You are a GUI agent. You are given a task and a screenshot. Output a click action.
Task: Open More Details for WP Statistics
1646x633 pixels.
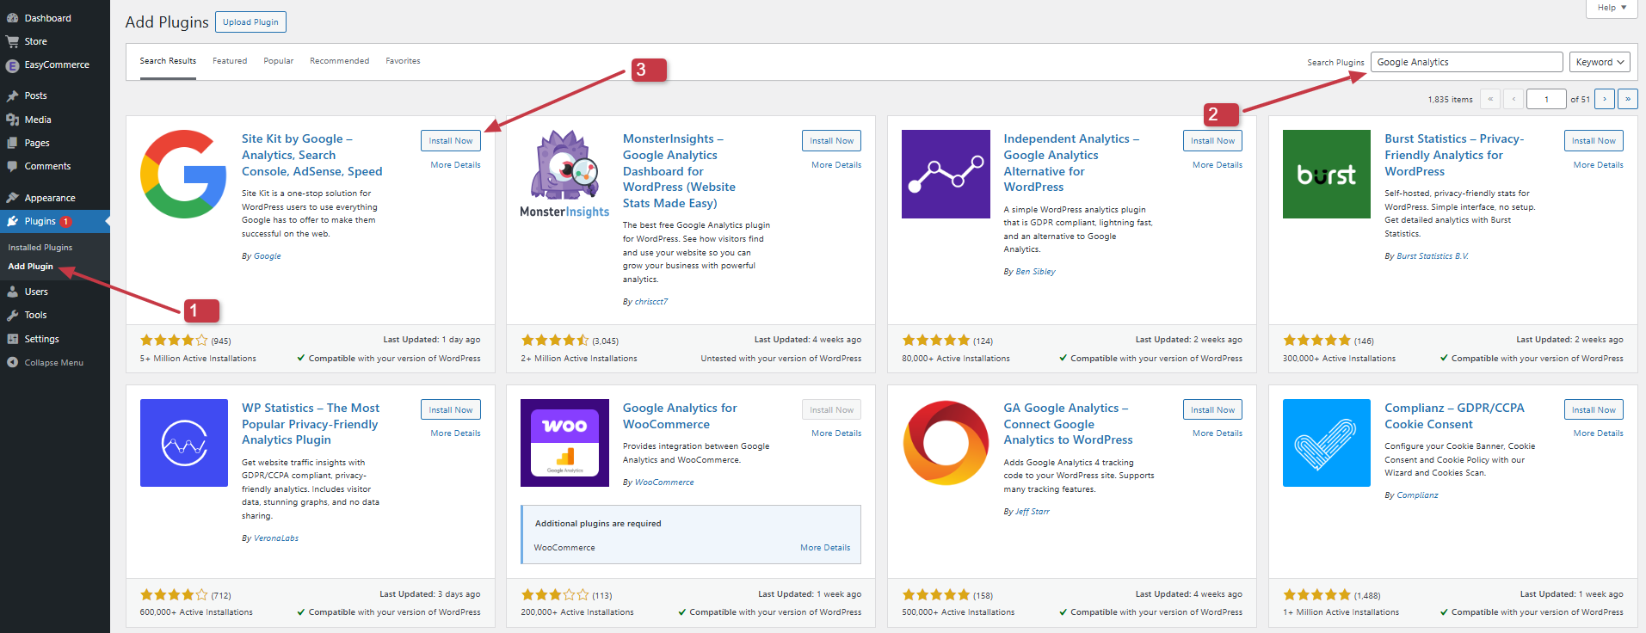(x=455, y=433)
